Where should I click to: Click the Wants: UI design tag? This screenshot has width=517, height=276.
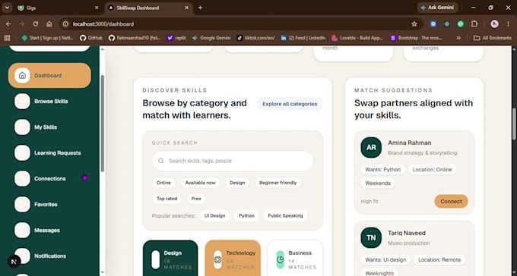(x=385, y=260)
